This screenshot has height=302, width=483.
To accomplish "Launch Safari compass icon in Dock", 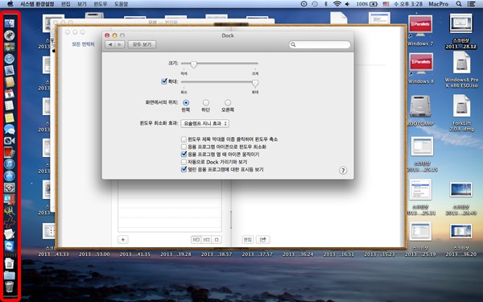I will click(9, 59).
